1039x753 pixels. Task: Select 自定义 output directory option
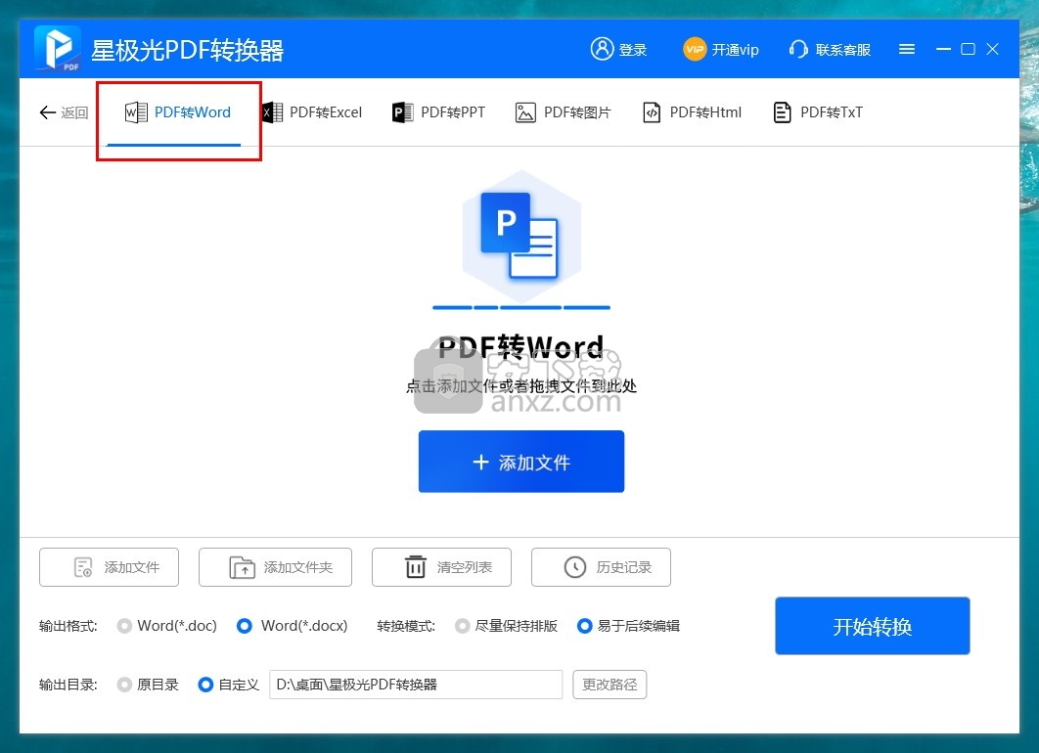[x=229, y=685]
